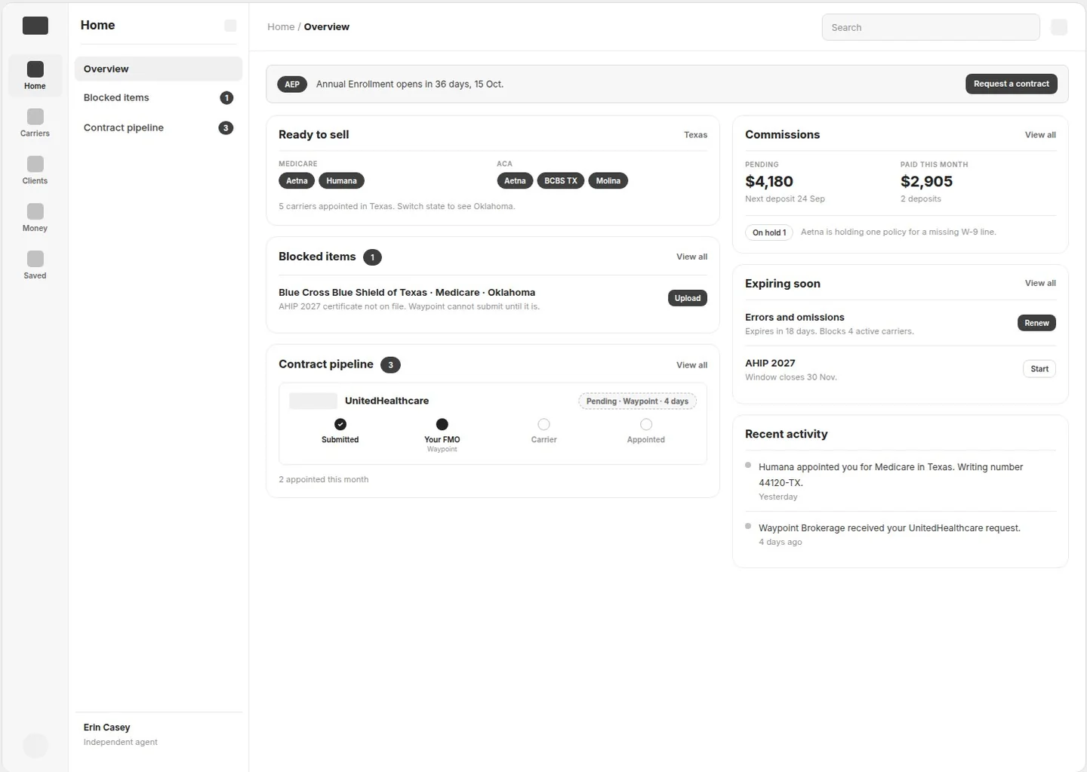Open Erin Casey's profile entry
This screenshot has width=1087, height=772.
[159, 734]
